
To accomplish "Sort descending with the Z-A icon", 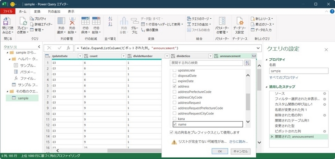I will pos(111,24).
